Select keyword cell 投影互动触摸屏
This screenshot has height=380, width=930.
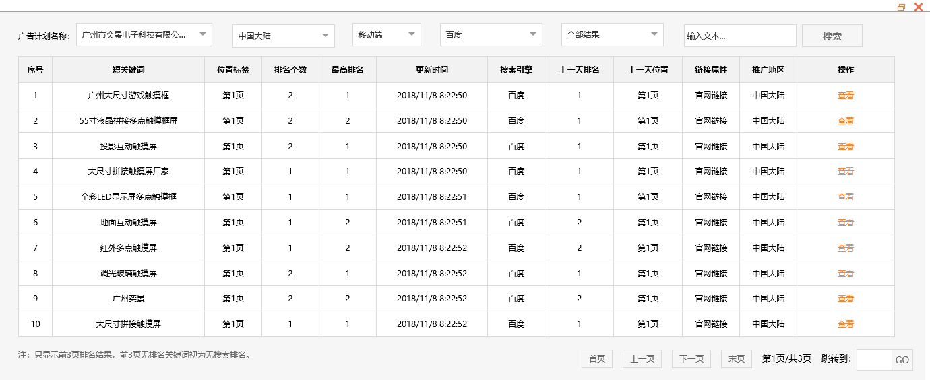[x=128, y=146]
